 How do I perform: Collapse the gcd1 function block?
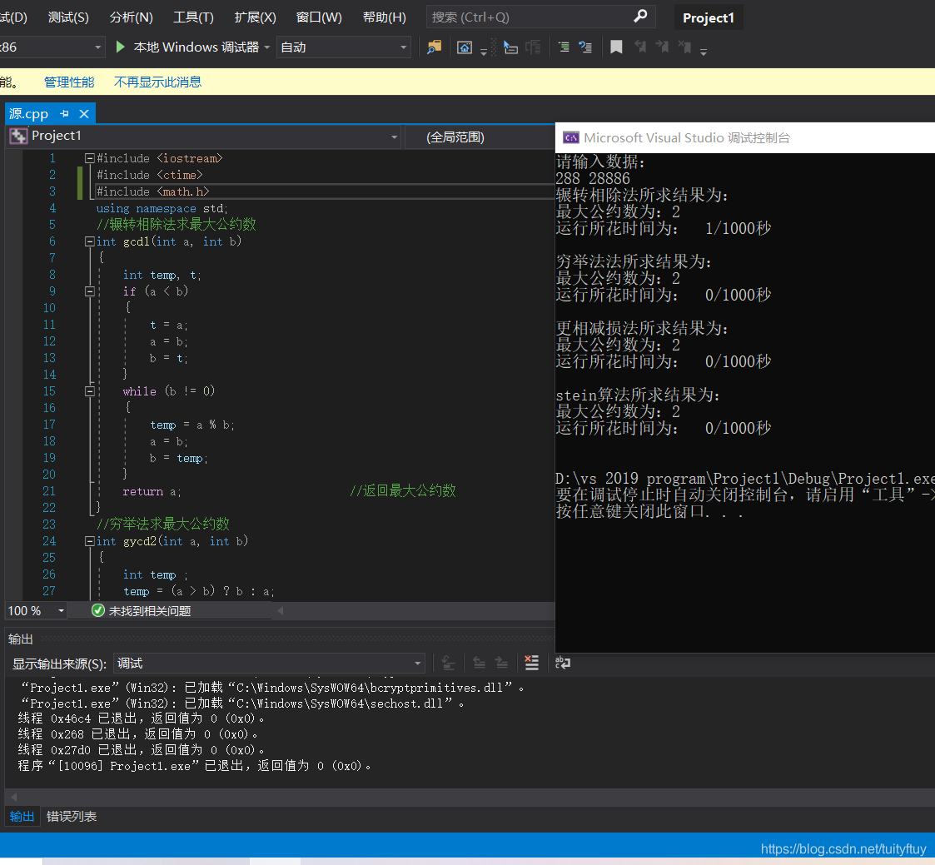88,241
